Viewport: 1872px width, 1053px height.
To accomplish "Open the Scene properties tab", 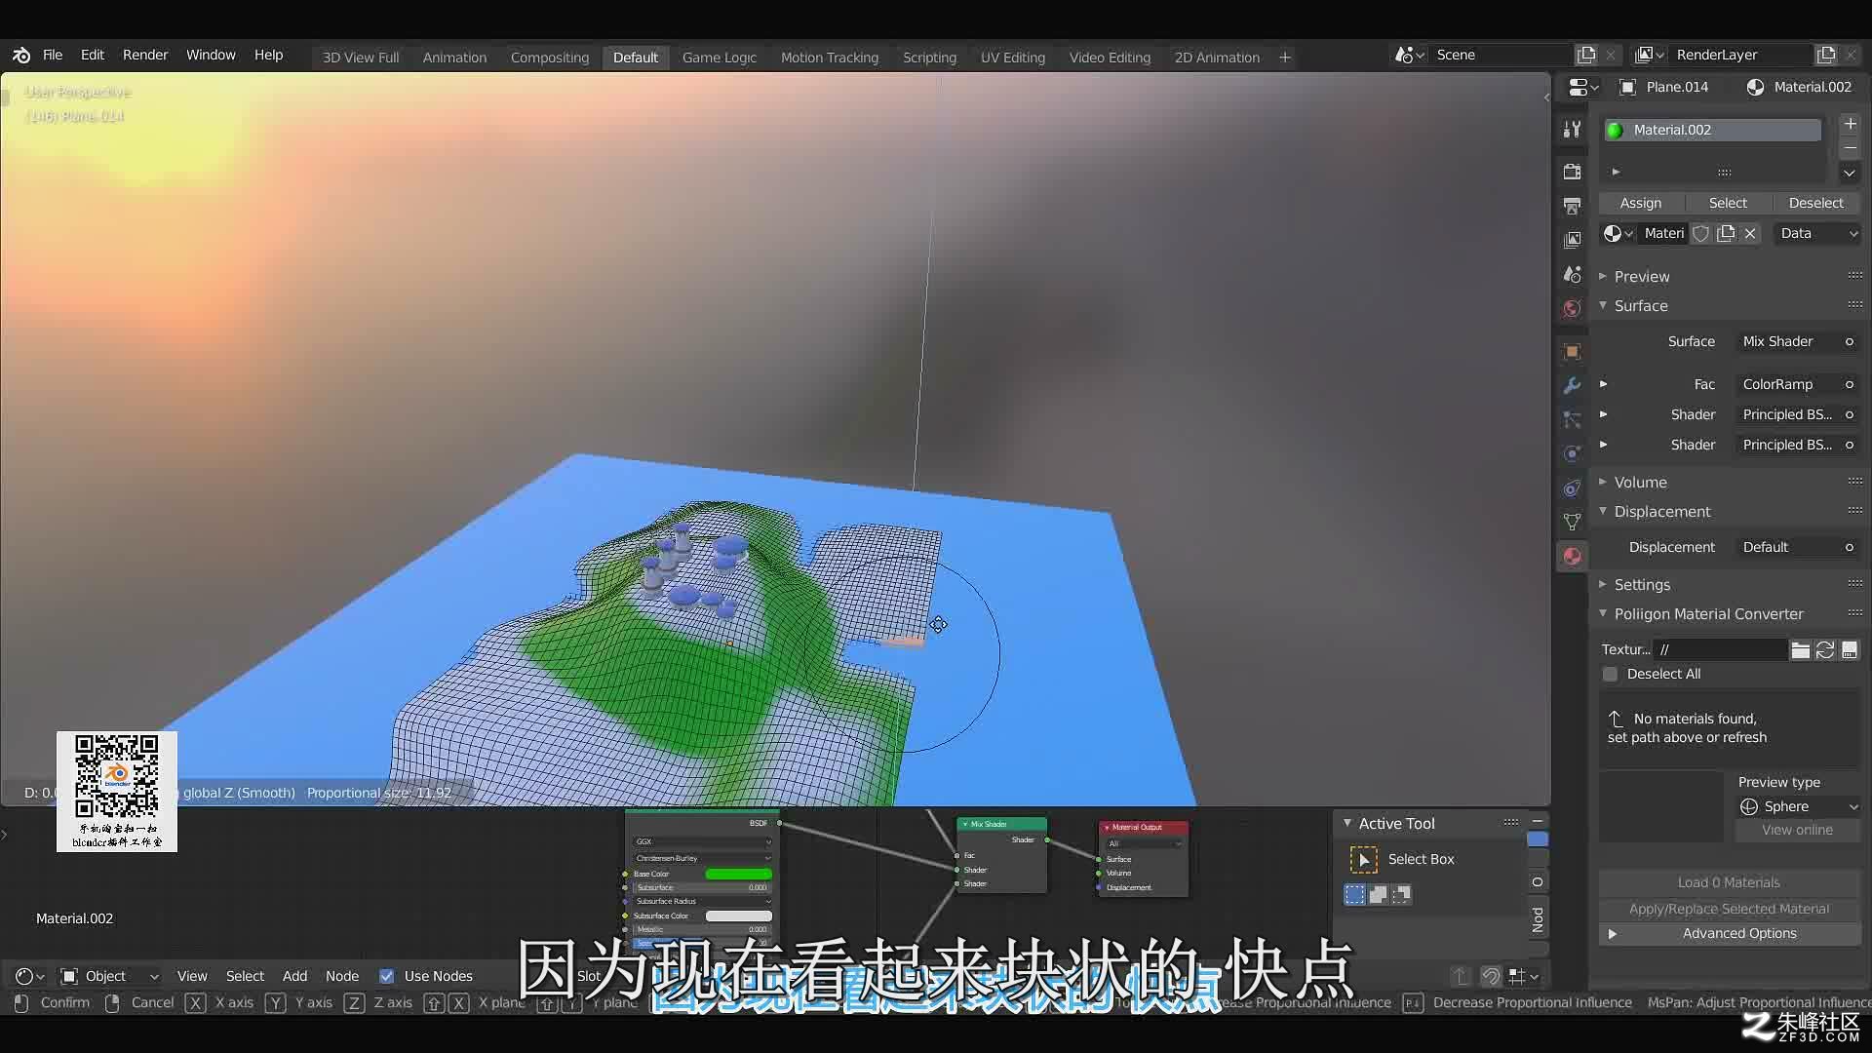I will click(x=1572, y=275).
